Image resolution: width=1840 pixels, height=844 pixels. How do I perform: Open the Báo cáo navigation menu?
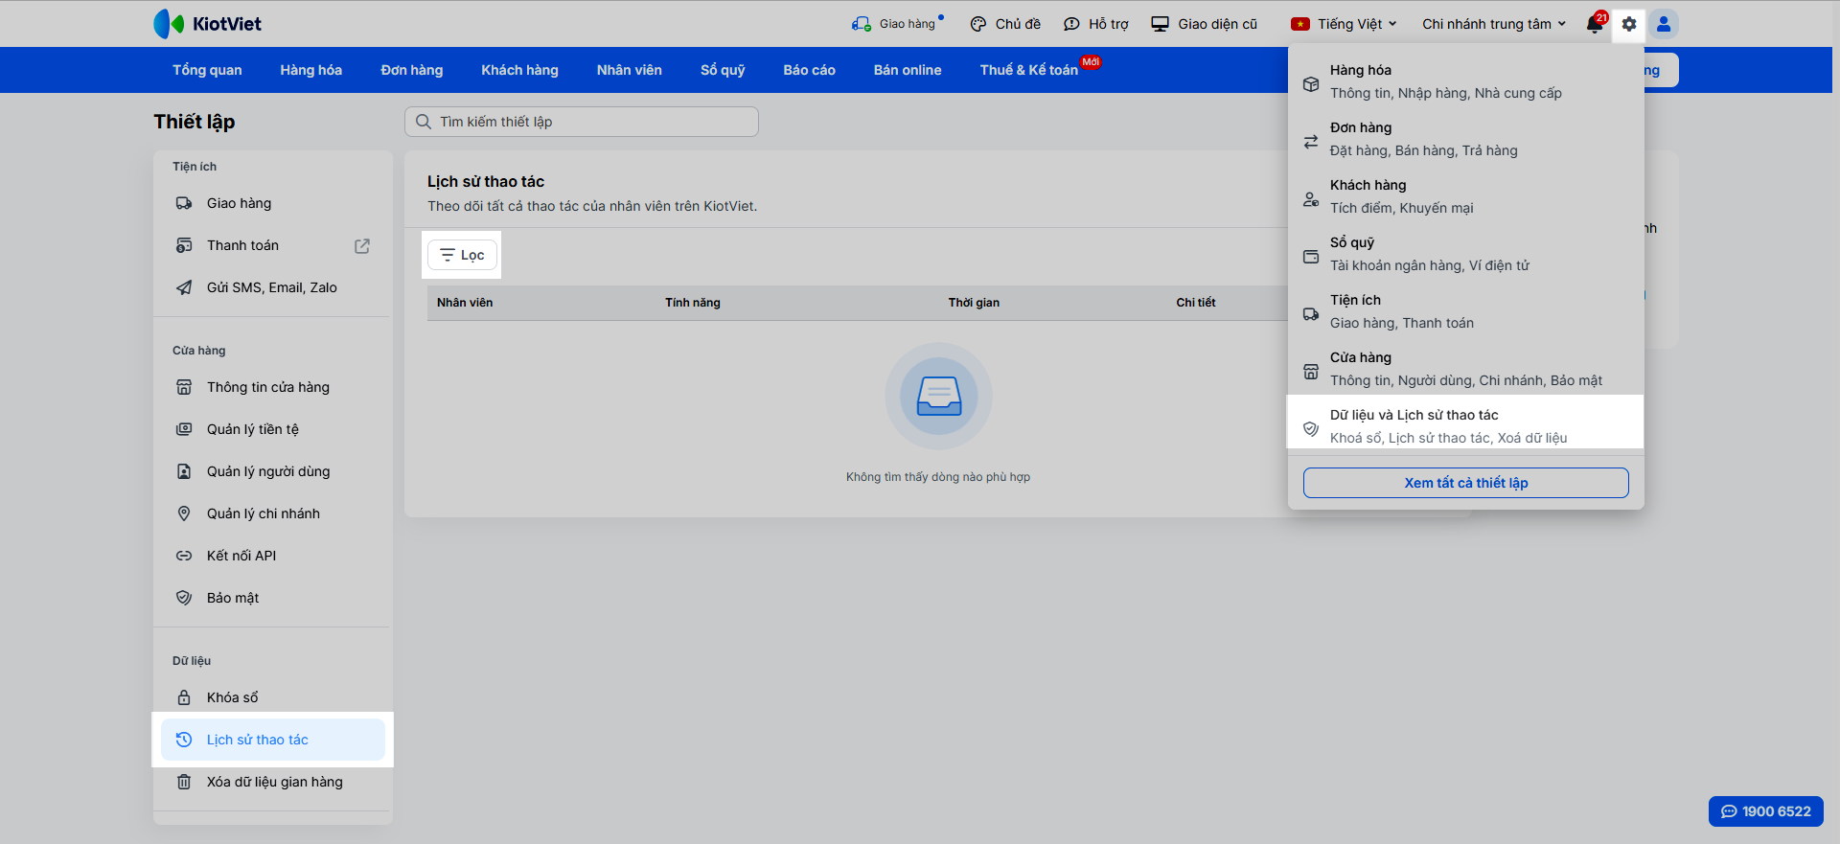coord(810,70)
